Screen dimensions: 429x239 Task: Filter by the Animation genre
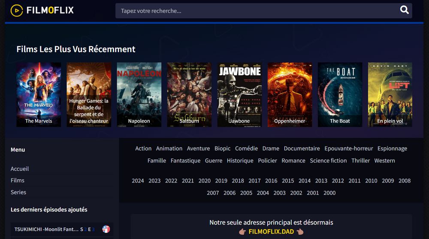click(169, 148)
